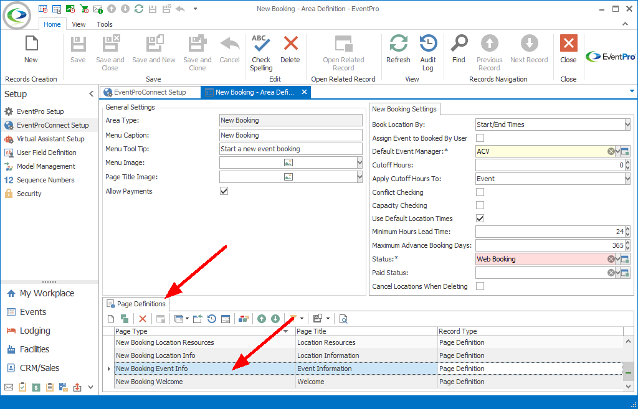638x409 pixels.
Task: Click the colored squares icon in grid toolbar
Action: tap(244, 319)
